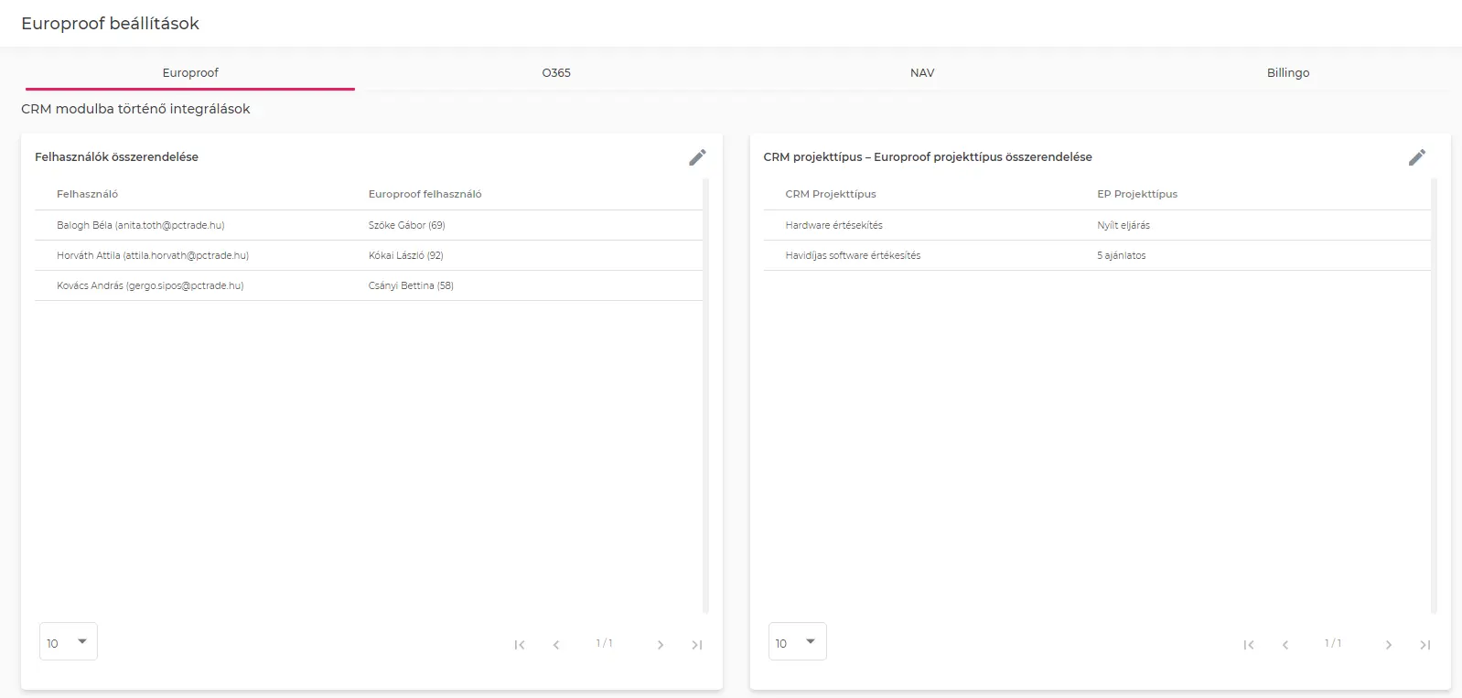Click the Europroof felhasználó column header
This screenshot has height=698, width=1462.
coord(425,194)
